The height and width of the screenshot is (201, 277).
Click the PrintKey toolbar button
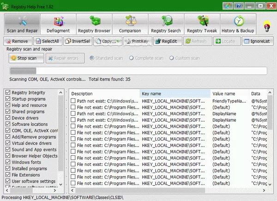[138, 41]
